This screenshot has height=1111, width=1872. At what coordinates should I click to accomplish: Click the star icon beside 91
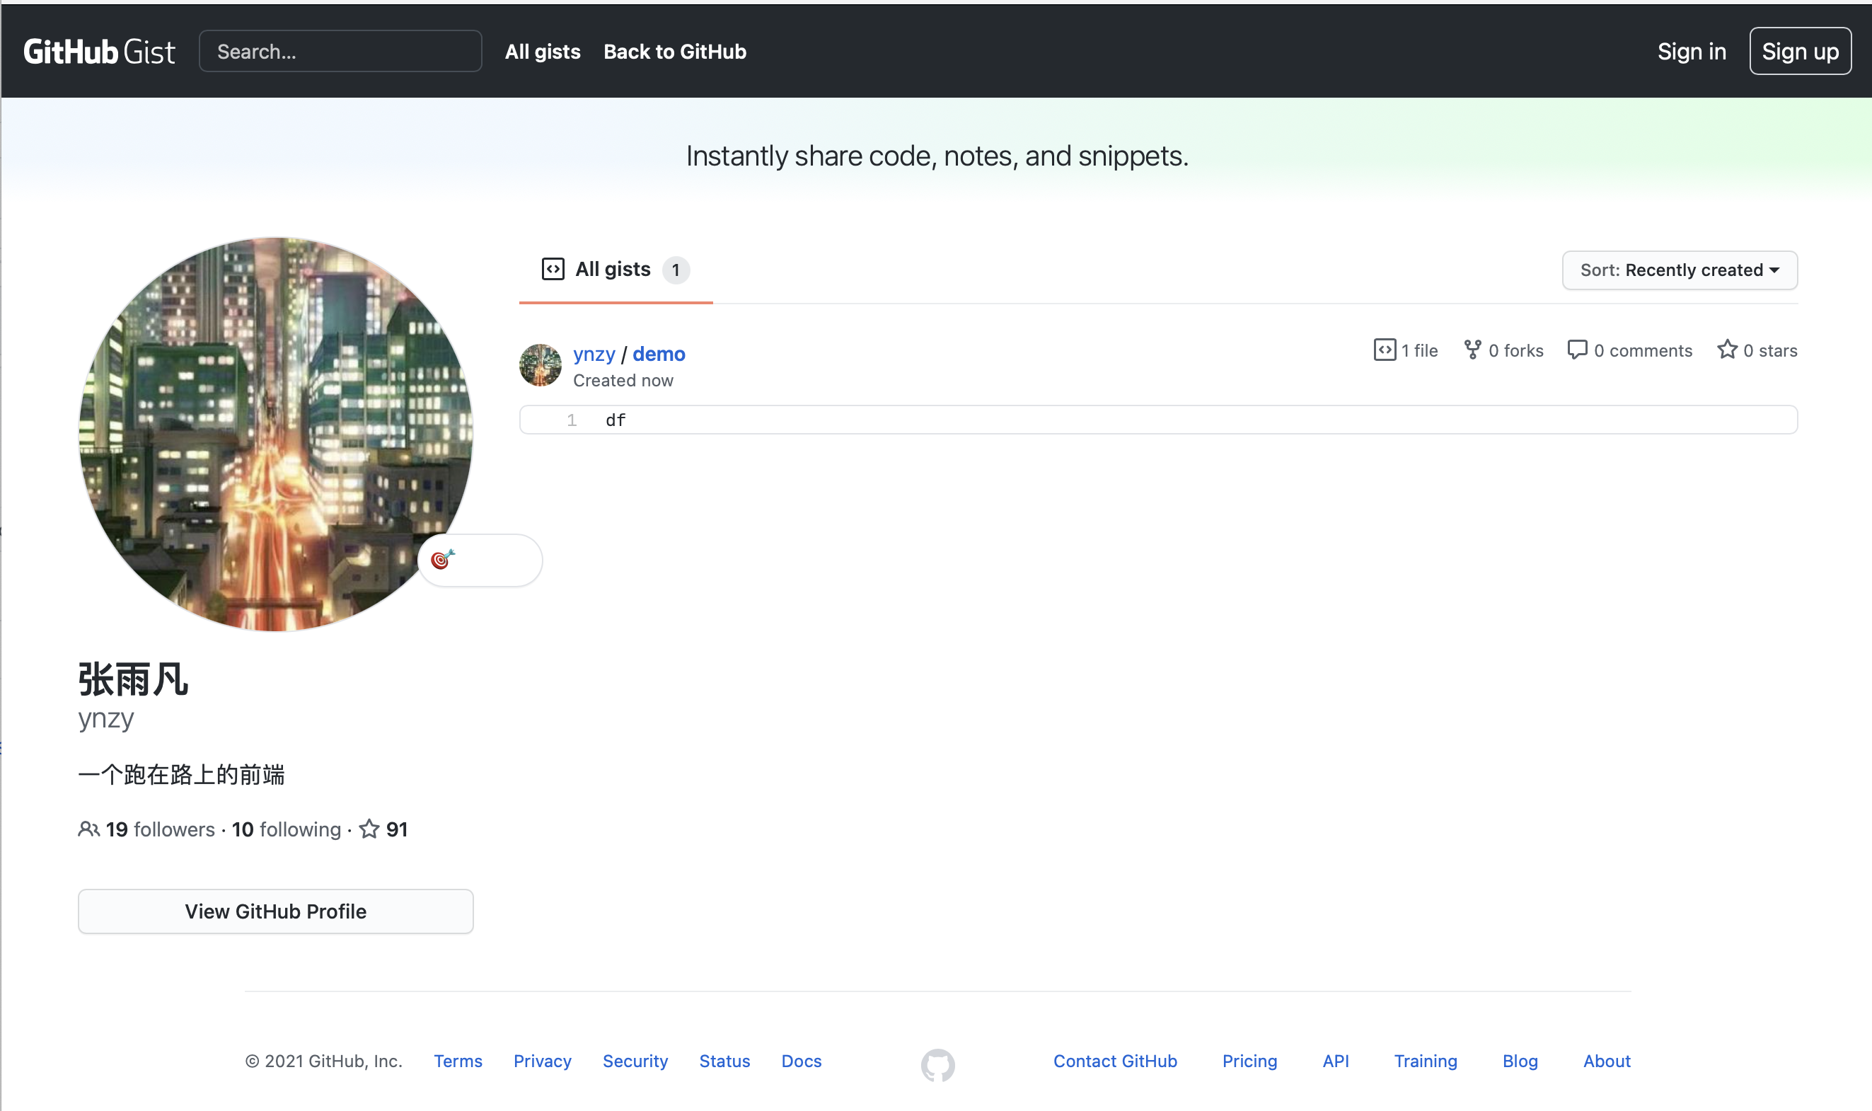click(x=369, y=829)
